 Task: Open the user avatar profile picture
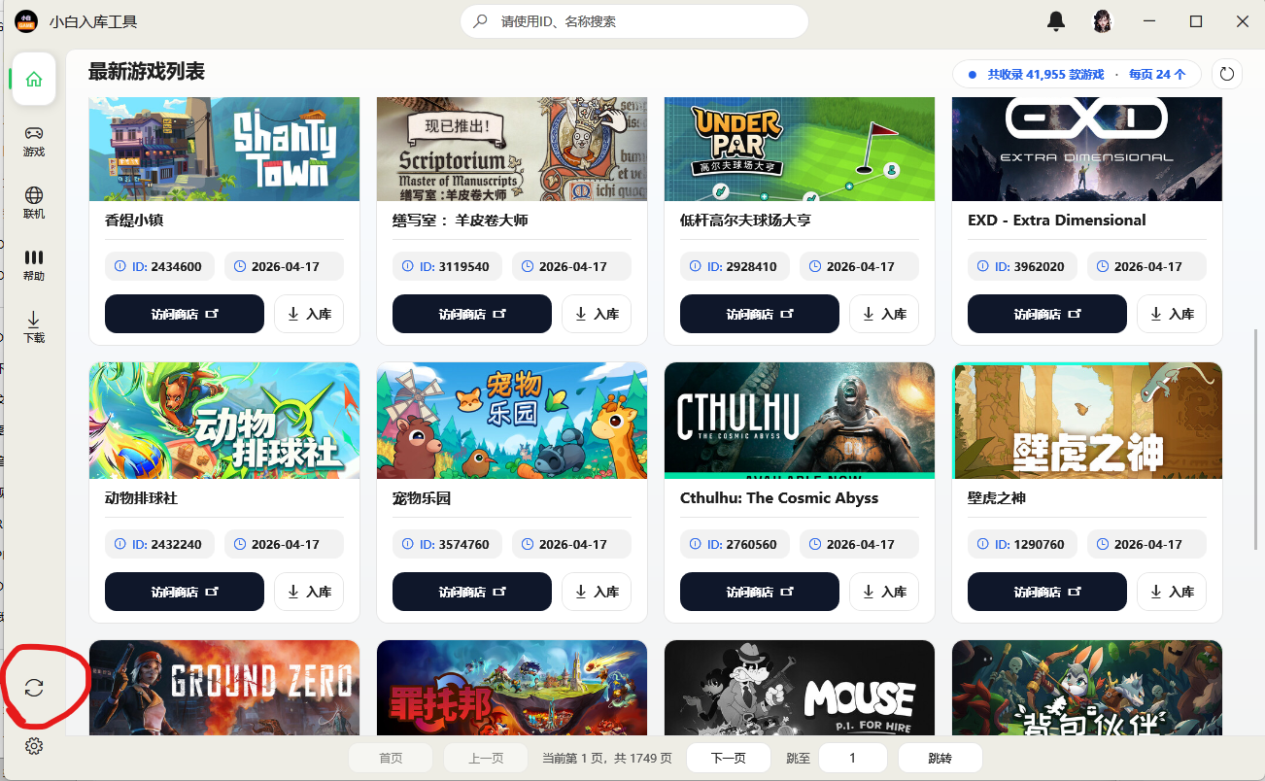coord(1103,21)
